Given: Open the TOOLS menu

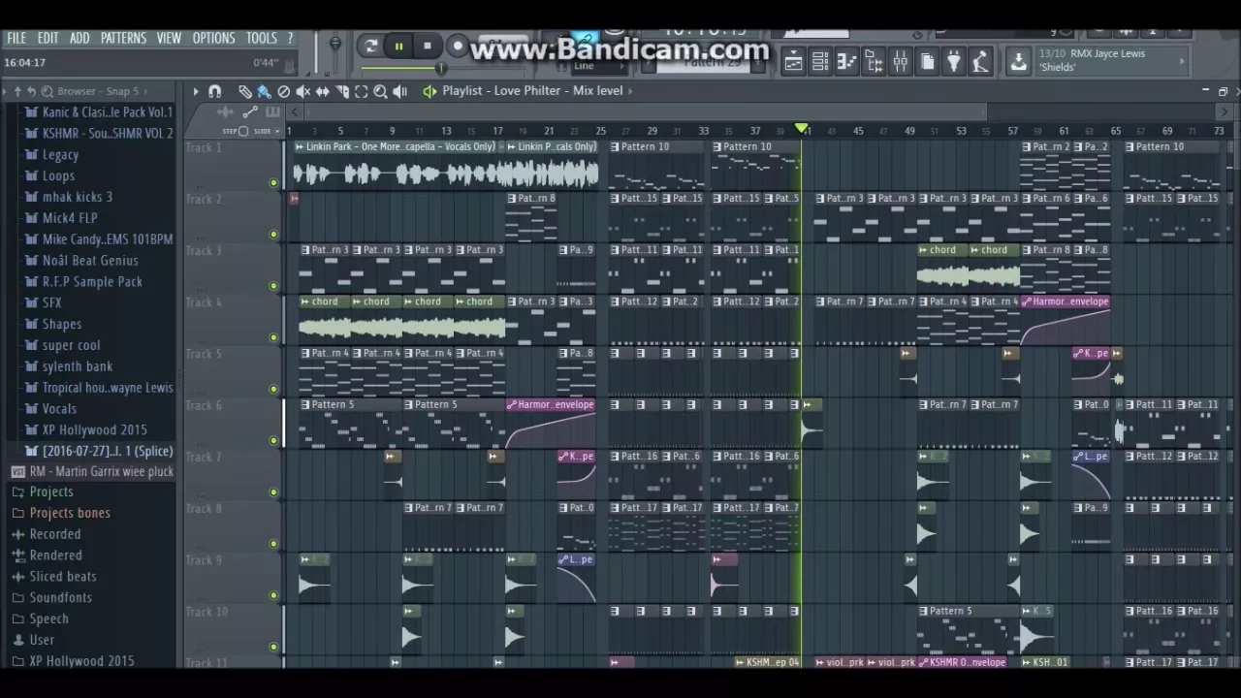Looking at the screenshot, I should point(261,38).
